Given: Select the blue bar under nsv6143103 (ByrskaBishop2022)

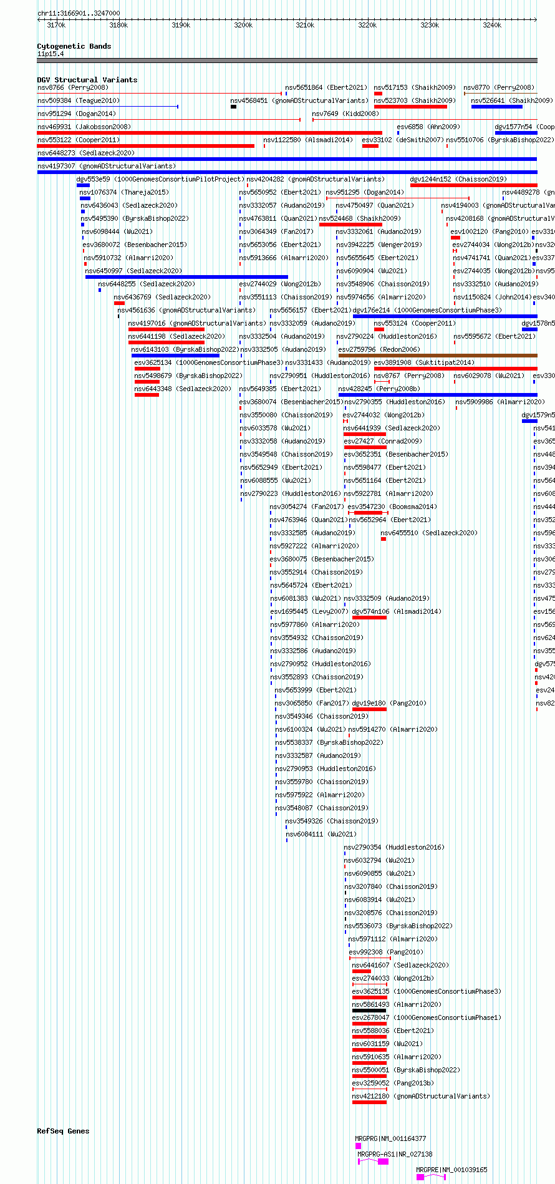Looking at the screenshot, I should pos(175,356).
